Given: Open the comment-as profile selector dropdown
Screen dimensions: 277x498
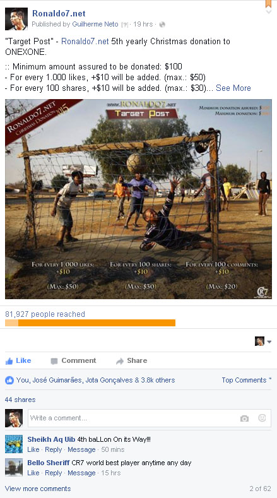Looking at the screenshot, I should click(263, 341).
